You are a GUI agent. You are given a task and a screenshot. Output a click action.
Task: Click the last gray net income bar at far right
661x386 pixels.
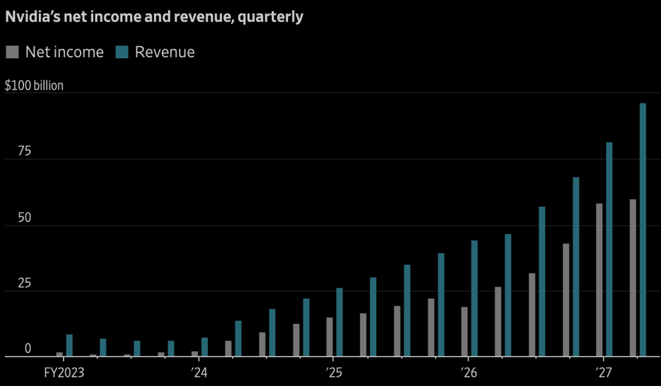(x=633, y=278)
